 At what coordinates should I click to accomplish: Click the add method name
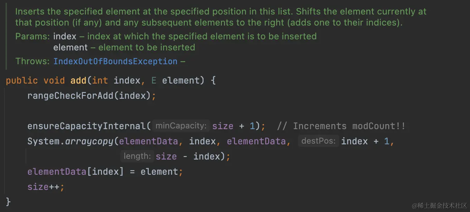click(x=78, y=80)
